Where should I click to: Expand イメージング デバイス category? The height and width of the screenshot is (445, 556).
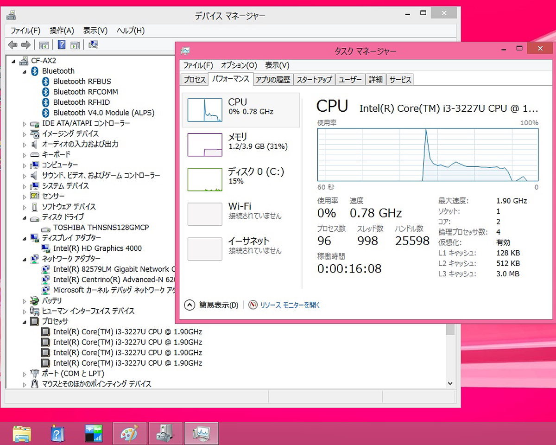(25, 134)
